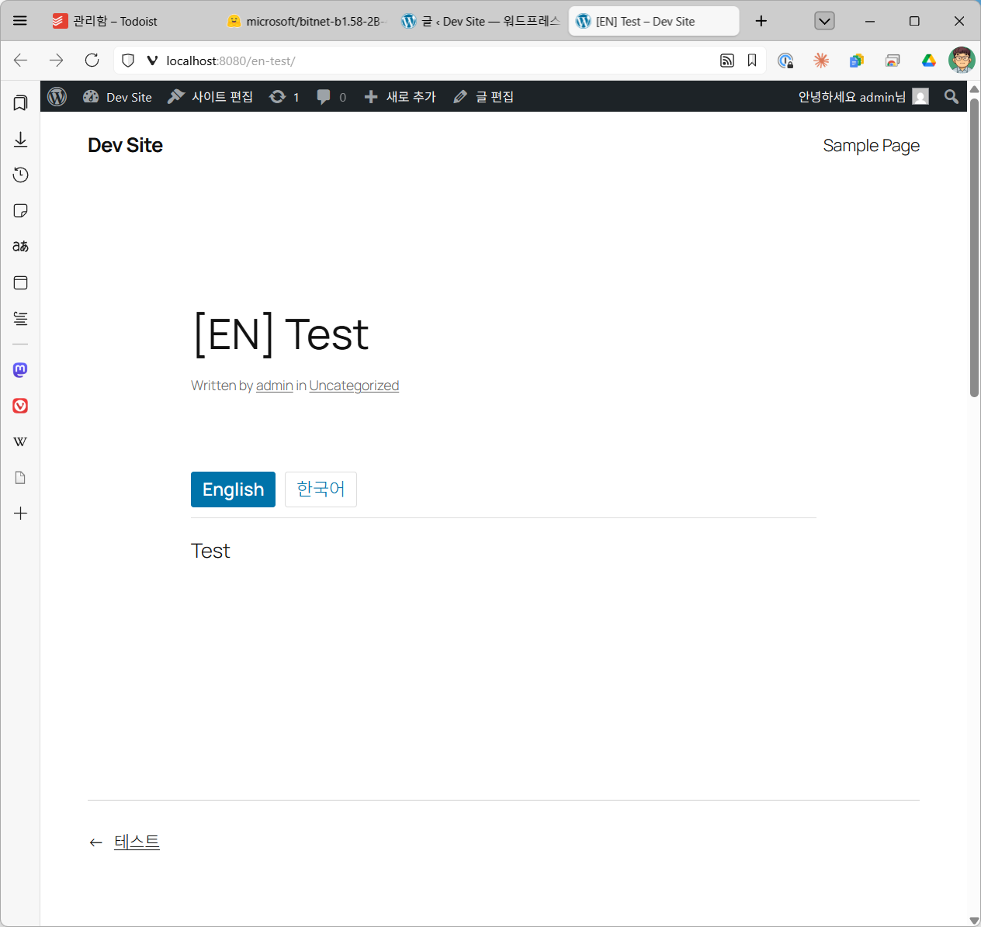
Task: Go forward to the next page
Action: click(x=56, y=61)
